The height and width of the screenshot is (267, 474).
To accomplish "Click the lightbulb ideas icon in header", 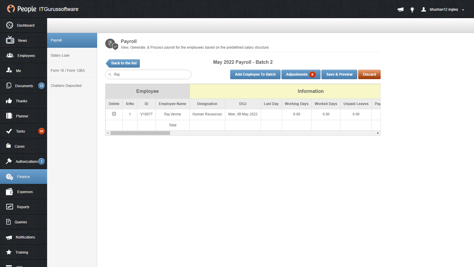I will tap(412, 9).
